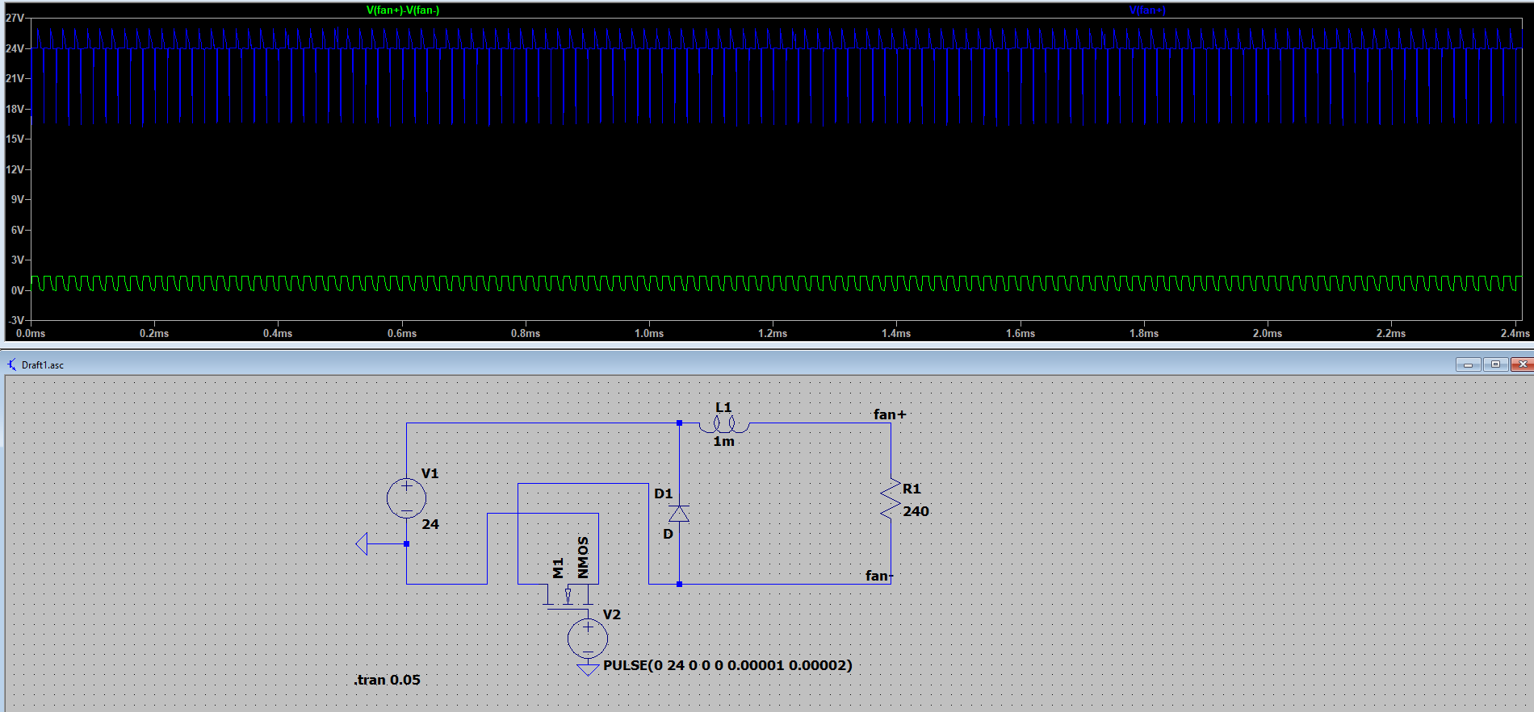Select the V2 pulse source symbol
The image size is (1534, 712).
point(588,639)
